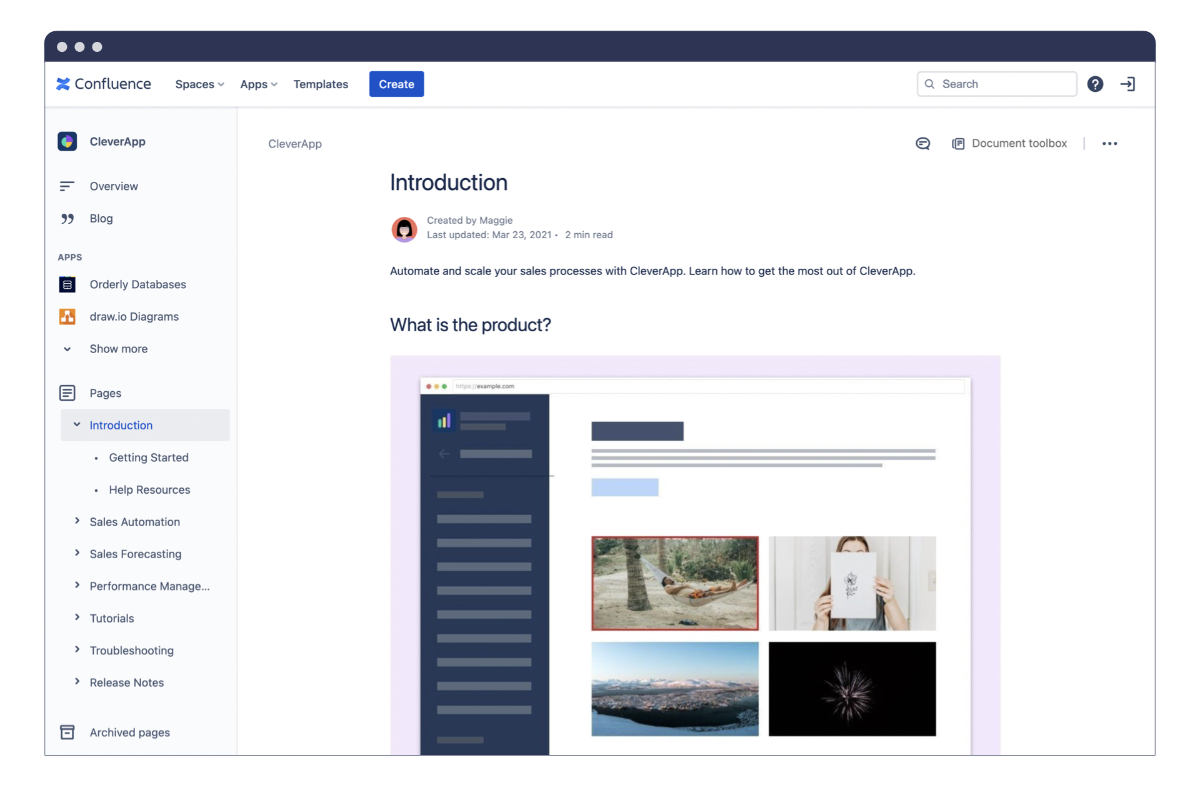Click the Orderly Databases app icon
Image resolution: width=1200 pixels, height=785 pixels.
click(67, 284)
